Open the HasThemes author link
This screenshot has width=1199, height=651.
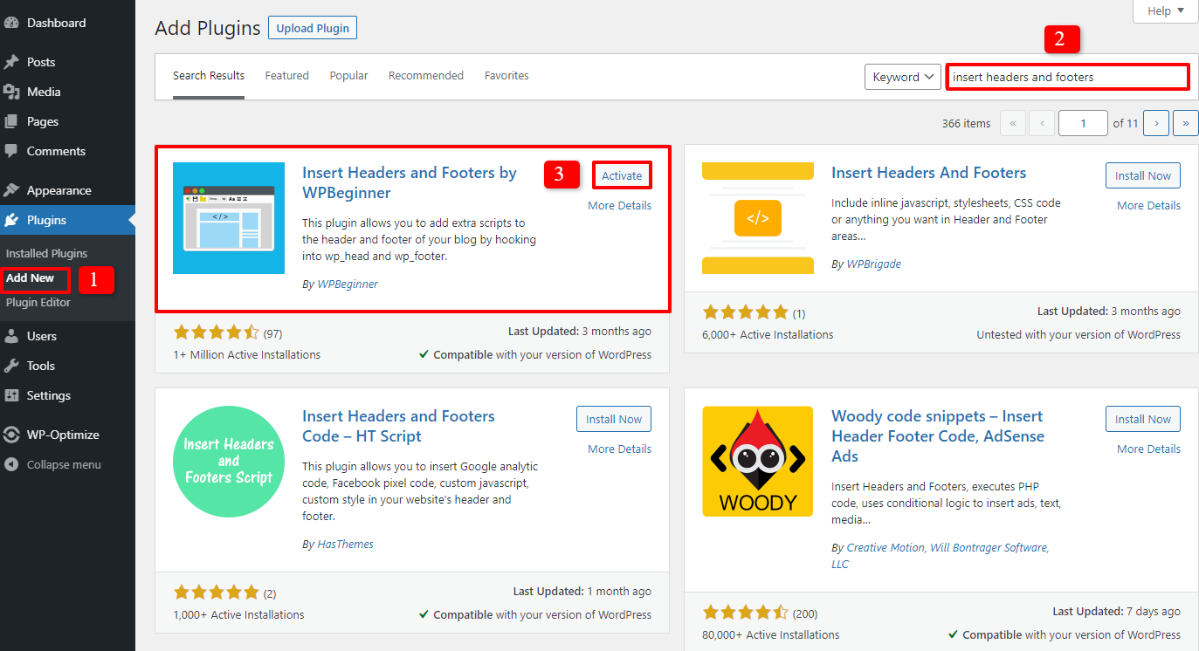point(345,545)
